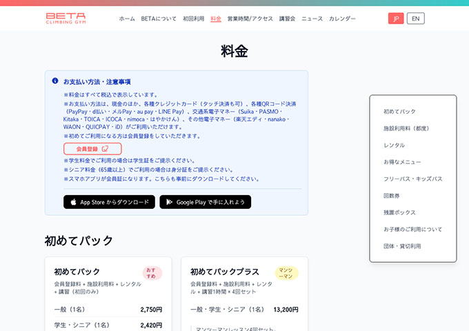Click the 会員登録 button
This screenshot has width=469, height=331.
(92, 149)
